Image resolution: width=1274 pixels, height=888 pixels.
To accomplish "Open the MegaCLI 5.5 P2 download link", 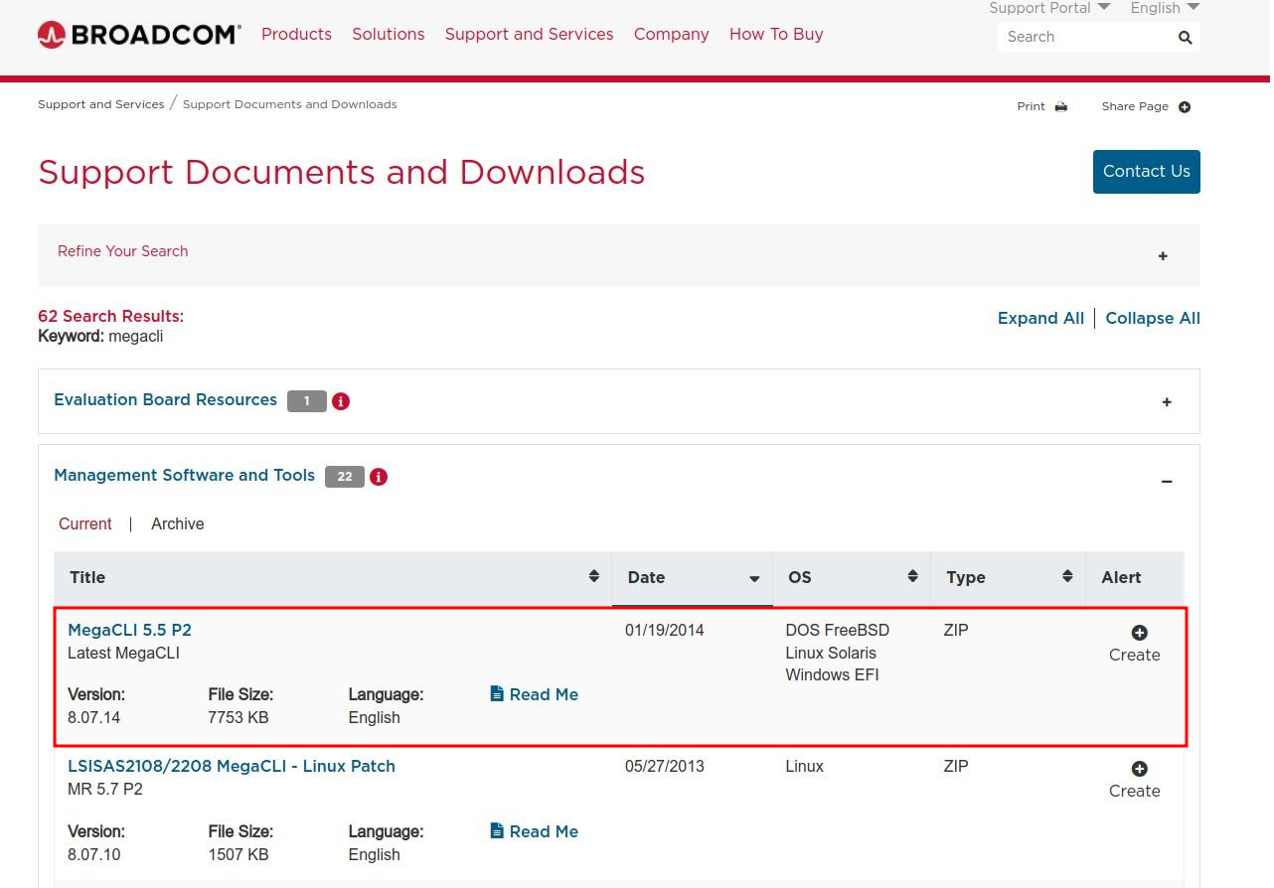I will 129,630.
